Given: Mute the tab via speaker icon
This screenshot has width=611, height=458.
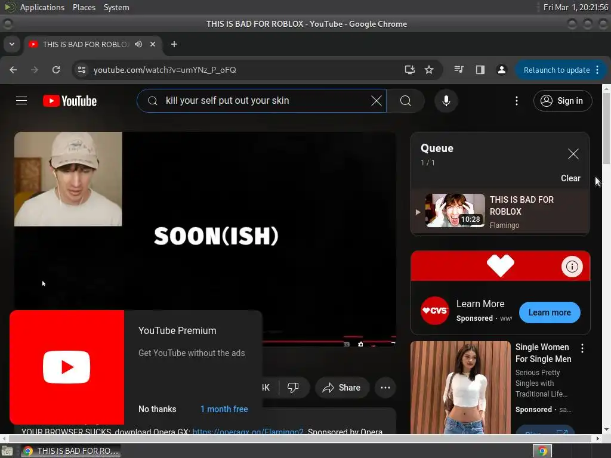Looking at the screenshot, I should (x=138, y=44).
